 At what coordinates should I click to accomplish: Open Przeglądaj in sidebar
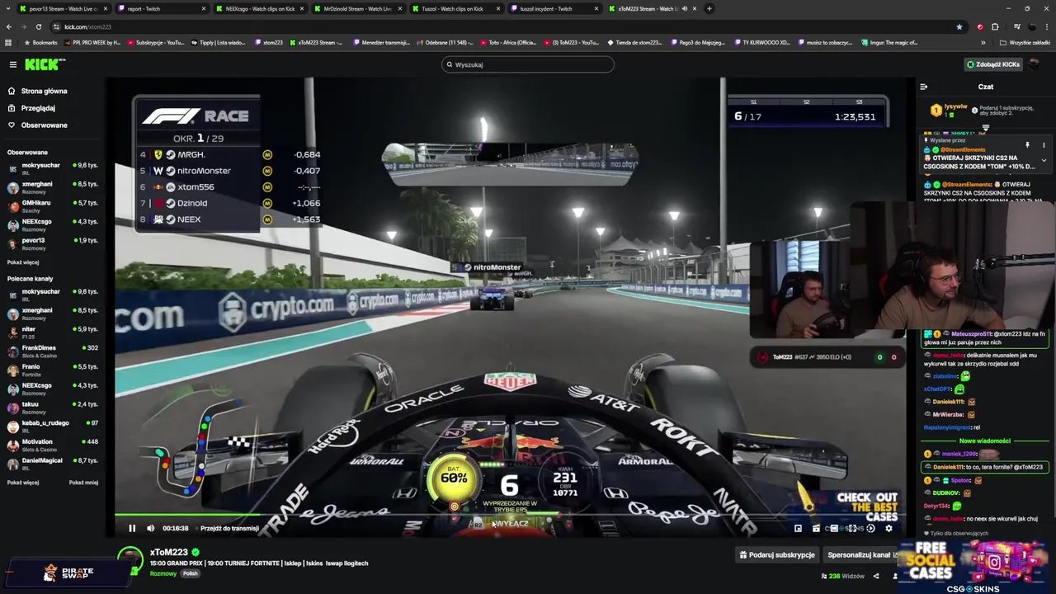tap(31, 108)
